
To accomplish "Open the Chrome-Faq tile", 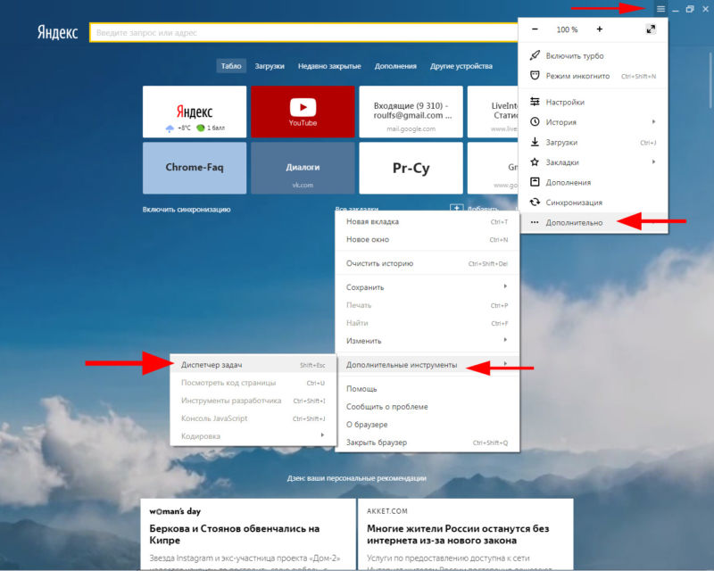I will coord(195,168).
